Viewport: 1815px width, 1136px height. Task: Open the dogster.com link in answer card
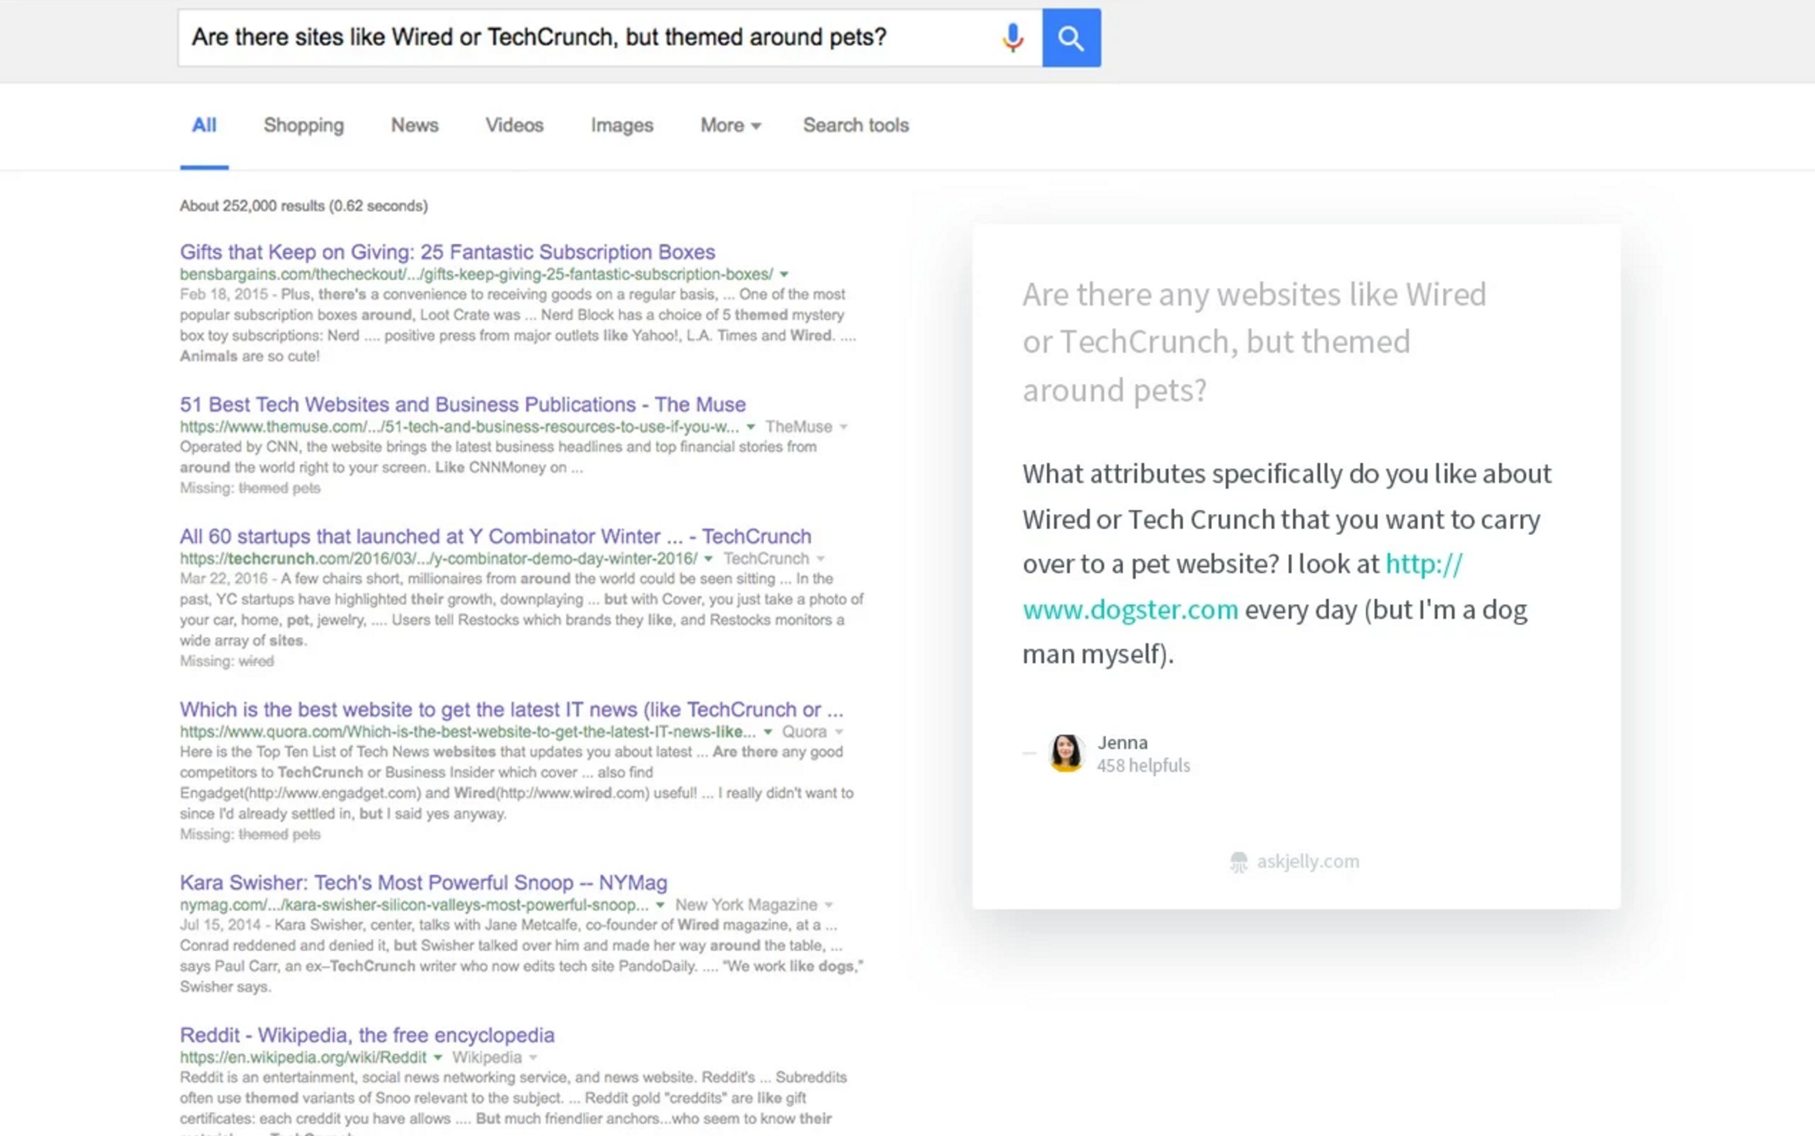1129,609
